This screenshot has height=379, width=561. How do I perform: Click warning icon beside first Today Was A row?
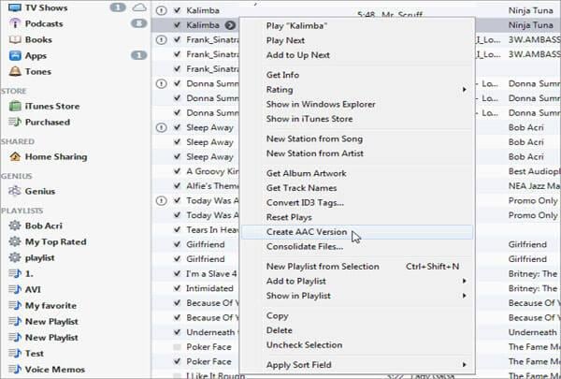[162, 200]
